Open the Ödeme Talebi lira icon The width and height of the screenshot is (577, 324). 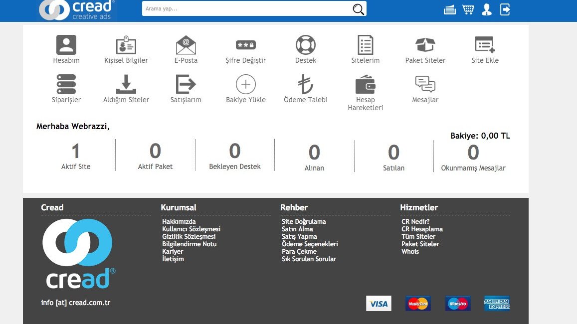coord(306,84)
